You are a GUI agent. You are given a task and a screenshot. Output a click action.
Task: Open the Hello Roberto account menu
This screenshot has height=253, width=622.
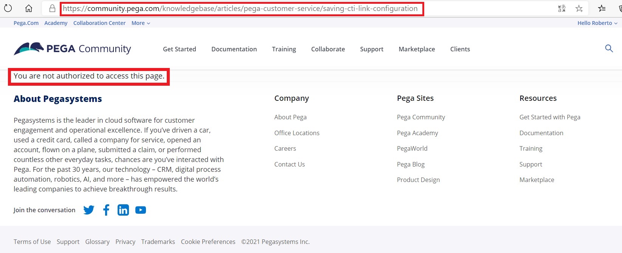point(597,23)
